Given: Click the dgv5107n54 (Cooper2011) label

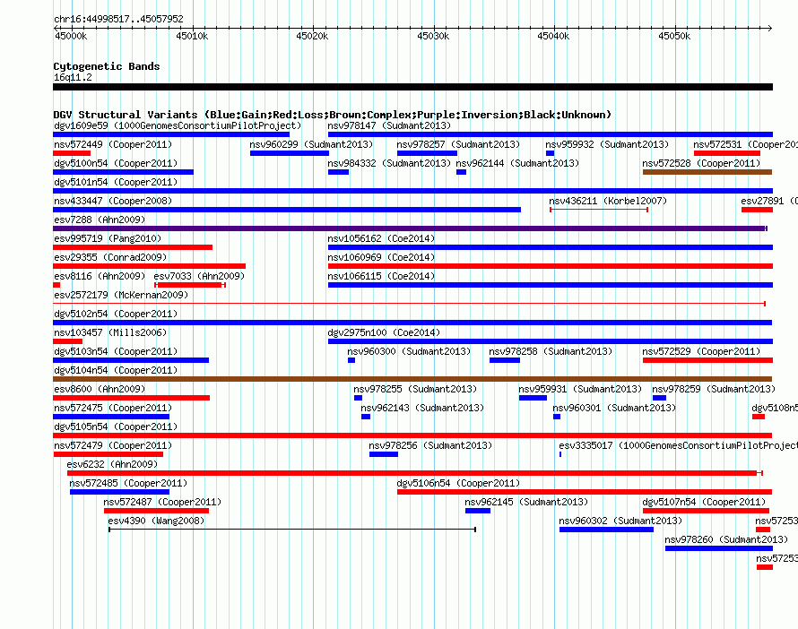Looking at the screenshot, I should 704,502.
